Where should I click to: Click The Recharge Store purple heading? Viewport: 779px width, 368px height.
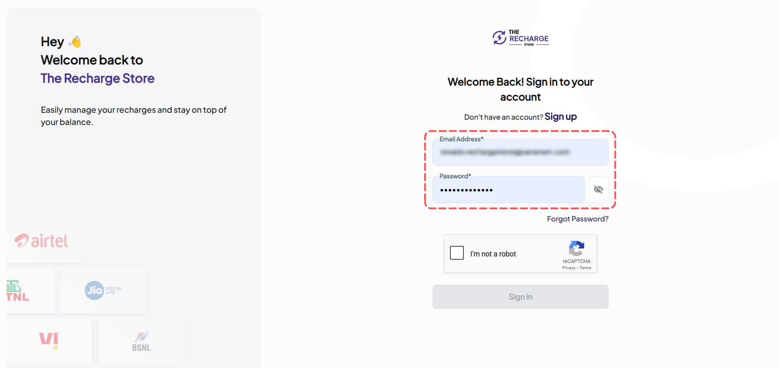point(98,78)
